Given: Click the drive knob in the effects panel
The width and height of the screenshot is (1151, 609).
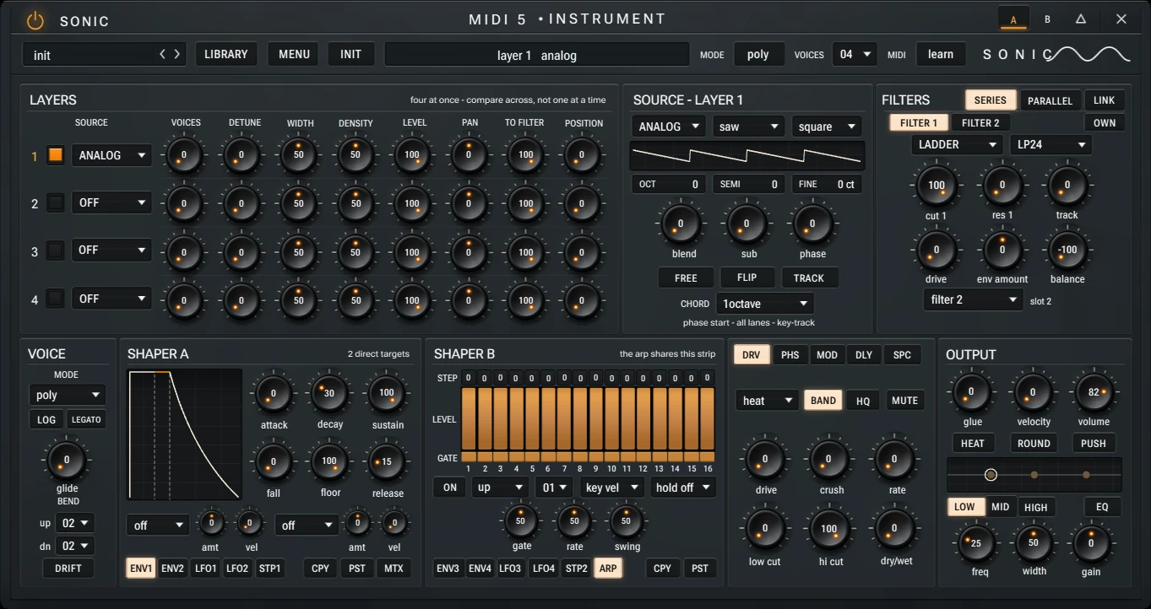Looking at the screenshot, I should 764,460.
